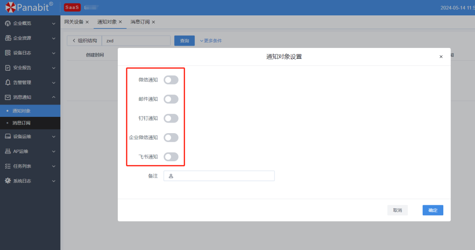Click the 备注 input field
475x250 pixels.
click(x=219, y=176)
